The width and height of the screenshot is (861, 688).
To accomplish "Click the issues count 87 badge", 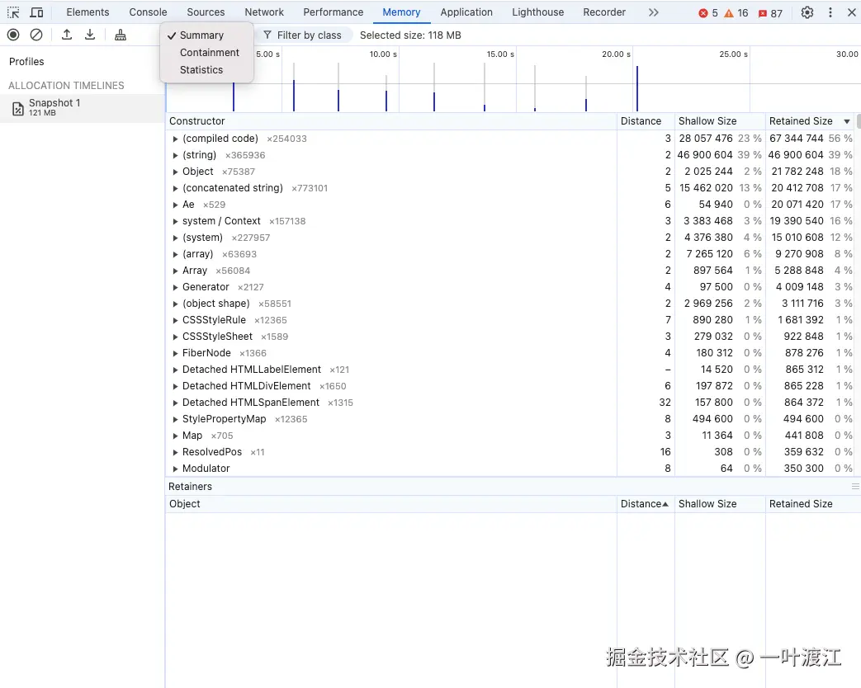I will coord(770,13).
